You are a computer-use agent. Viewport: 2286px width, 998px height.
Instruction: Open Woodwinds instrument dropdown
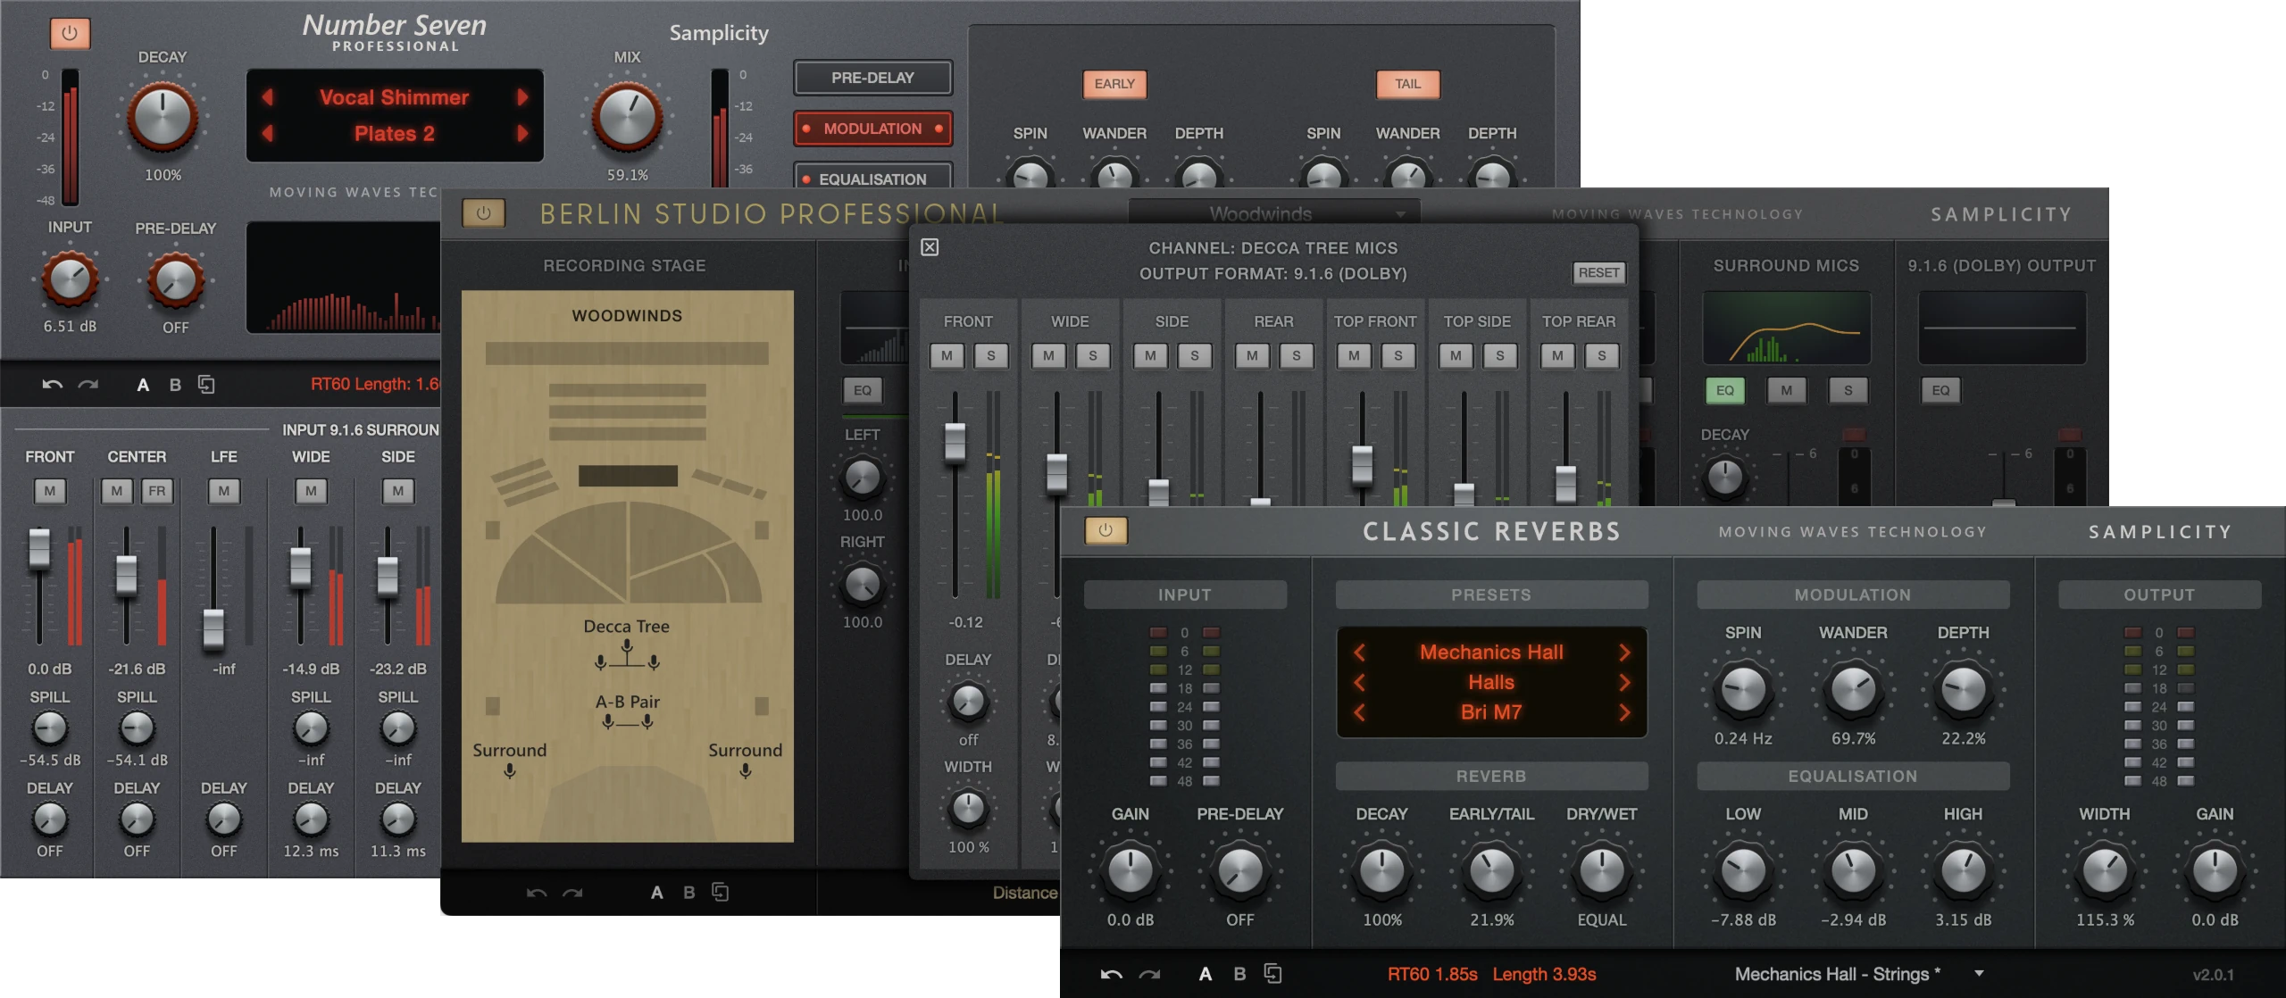tap(1274, 213)
